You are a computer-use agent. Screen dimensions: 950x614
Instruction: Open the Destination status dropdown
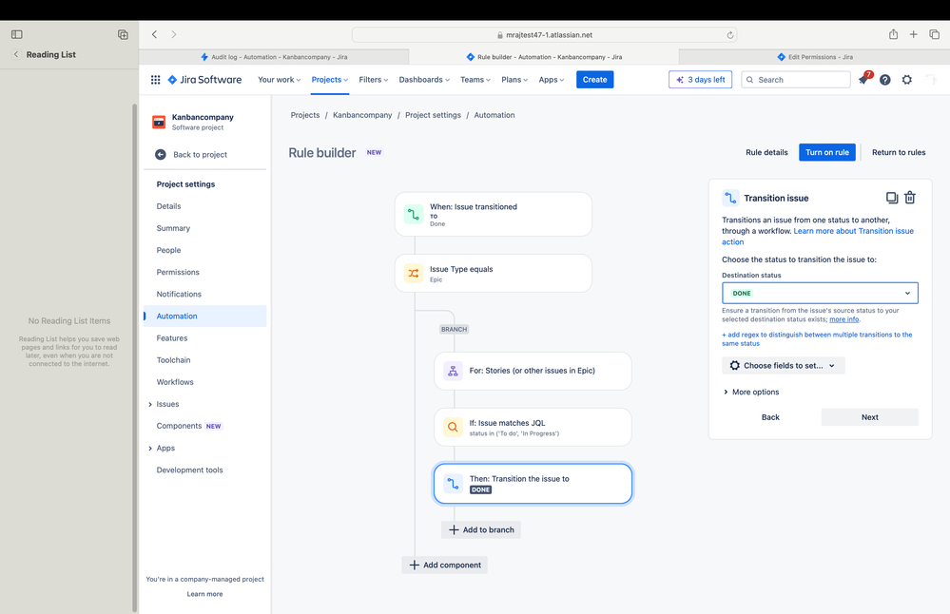click(x=820, y=293)
